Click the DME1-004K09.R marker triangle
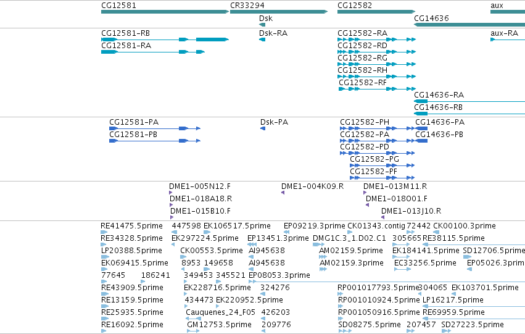Image resolution: width=525 pixels, height=334 pixels. click(283, 193)
